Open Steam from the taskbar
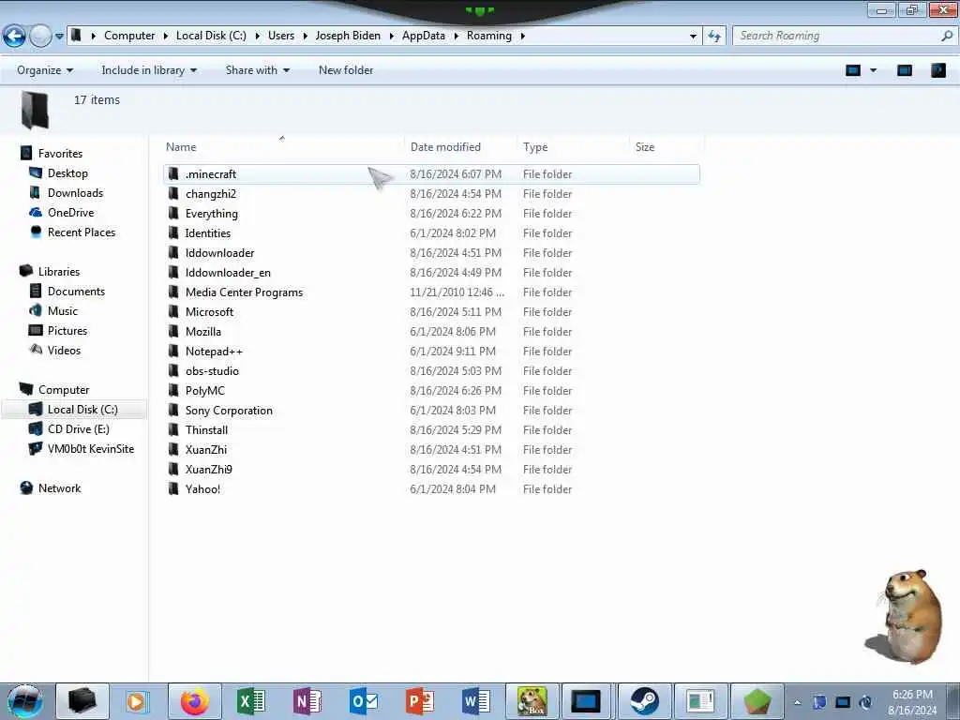Viewport: 960px width, 720px height. [645, 701]
